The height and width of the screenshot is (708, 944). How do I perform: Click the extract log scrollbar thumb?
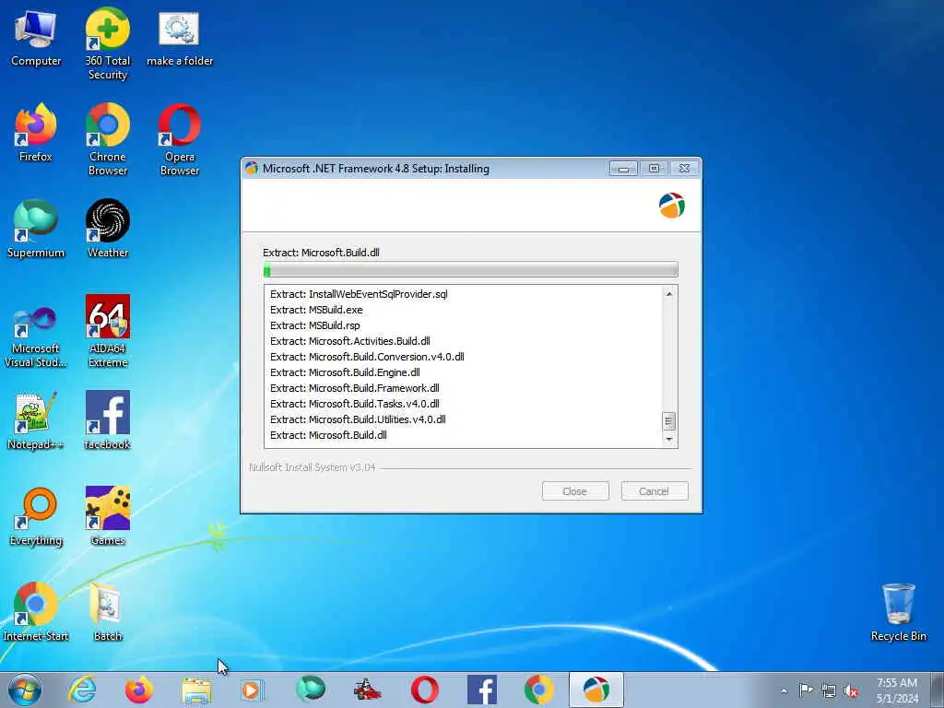point(668,421)
